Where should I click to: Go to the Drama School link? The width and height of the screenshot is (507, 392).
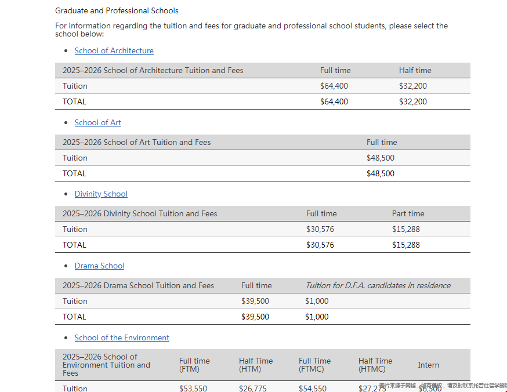pyautogui.click(x=99, y=266)
